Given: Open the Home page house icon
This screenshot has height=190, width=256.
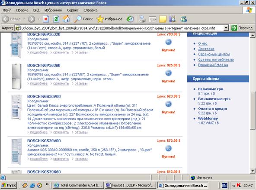Looking at the screenshot, I should (66, 19).
